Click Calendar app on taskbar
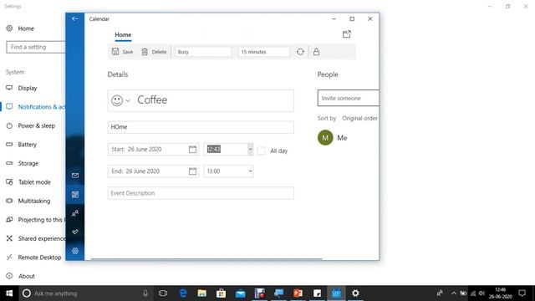535x301 pixels. [x=336, y=293]
